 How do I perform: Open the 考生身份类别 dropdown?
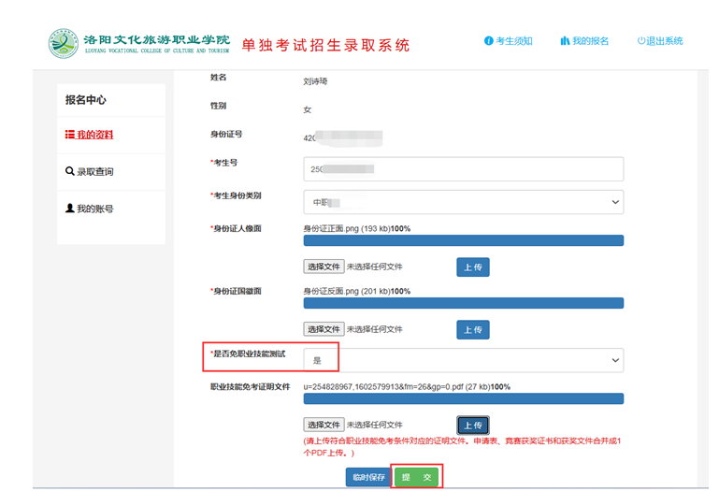[463, 202]
